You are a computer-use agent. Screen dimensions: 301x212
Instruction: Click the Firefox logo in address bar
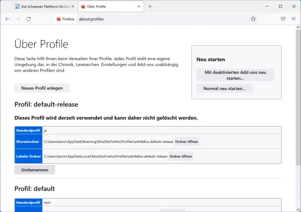59,19
